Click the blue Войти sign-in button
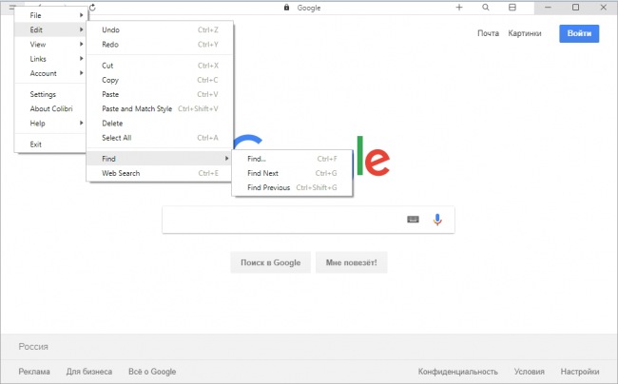Image resolution: width=618 pixels, height=384 pixels. coord(579,33)
